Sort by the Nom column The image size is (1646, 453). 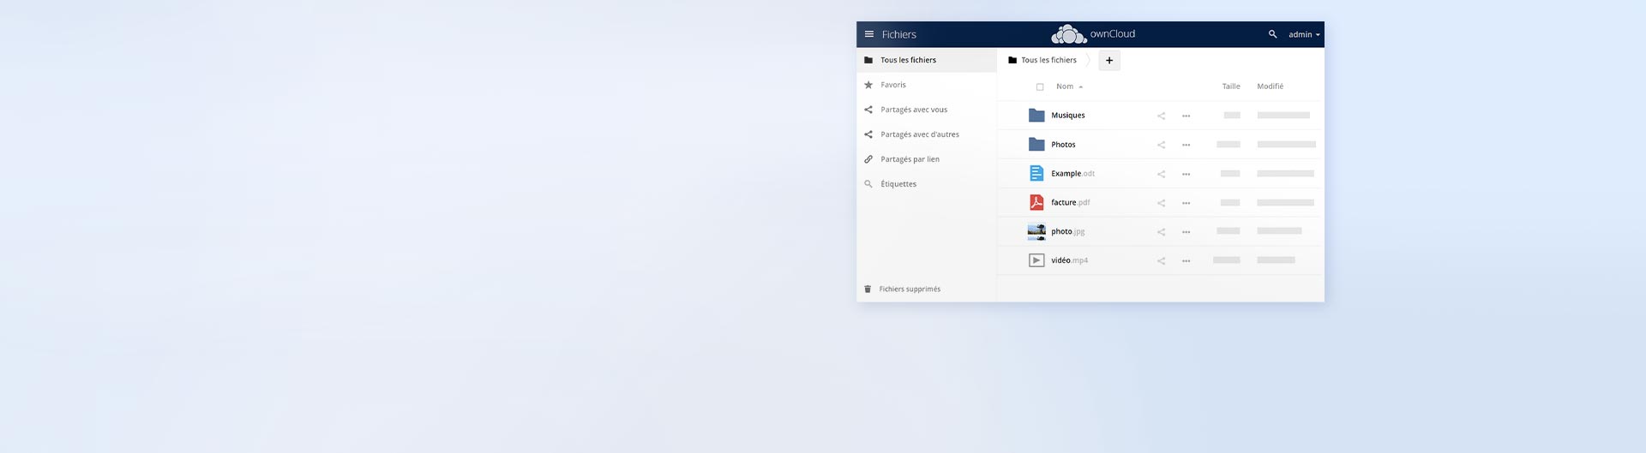[1069, 86]
